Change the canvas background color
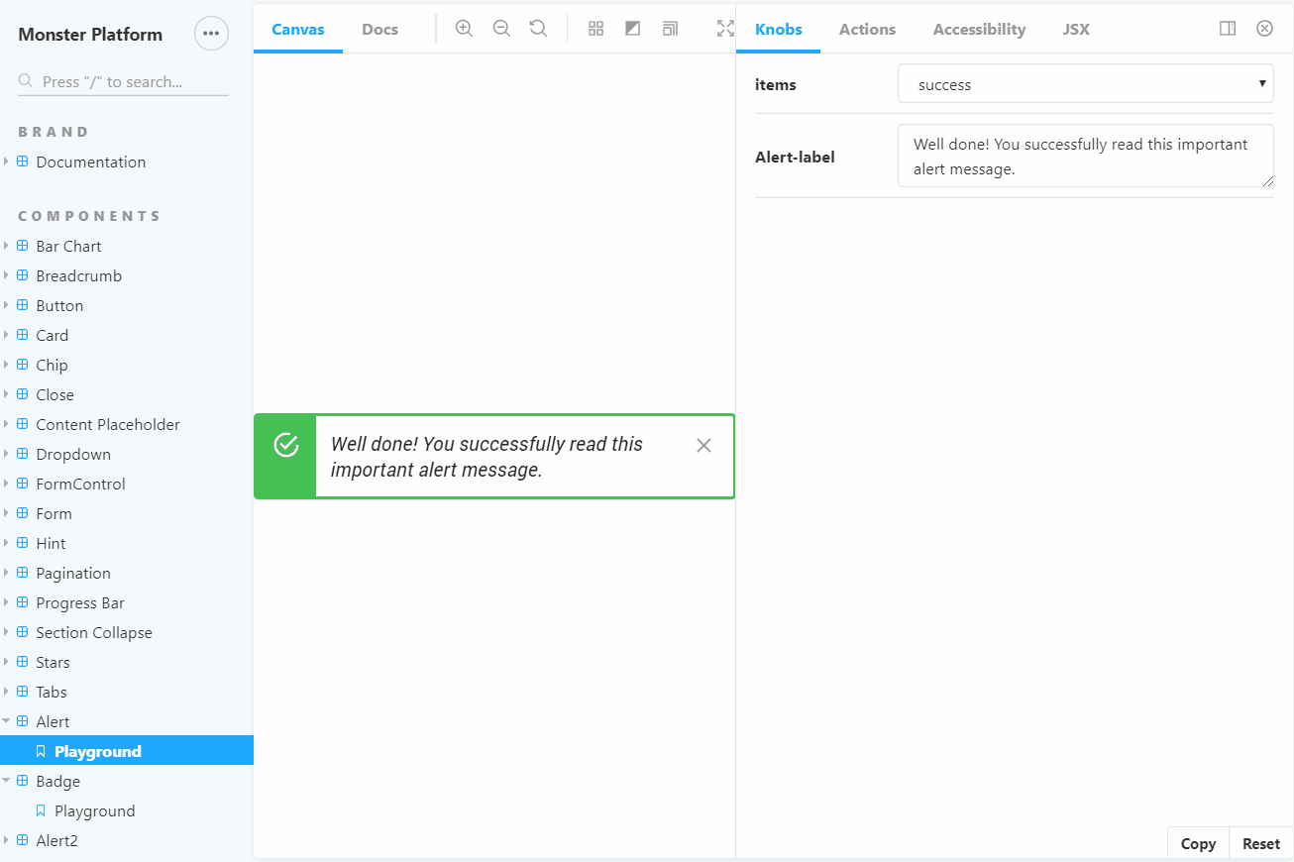The width and height of the screenshot is (1294, 862). point(633,29)
